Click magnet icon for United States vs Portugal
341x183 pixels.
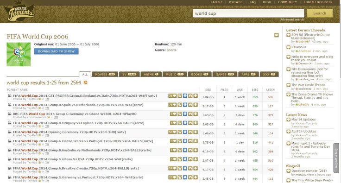pyautogui.click(x=190, y=141)
